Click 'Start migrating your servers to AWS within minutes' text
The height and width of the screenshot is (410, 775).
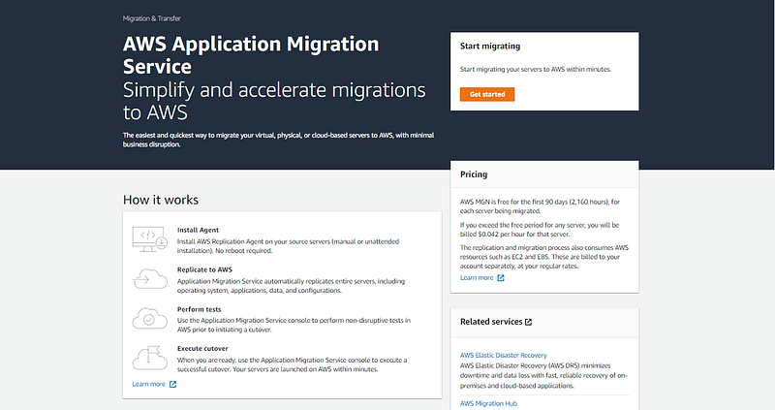coord(536,69)
